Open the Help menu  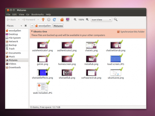(x=48, y=14)
